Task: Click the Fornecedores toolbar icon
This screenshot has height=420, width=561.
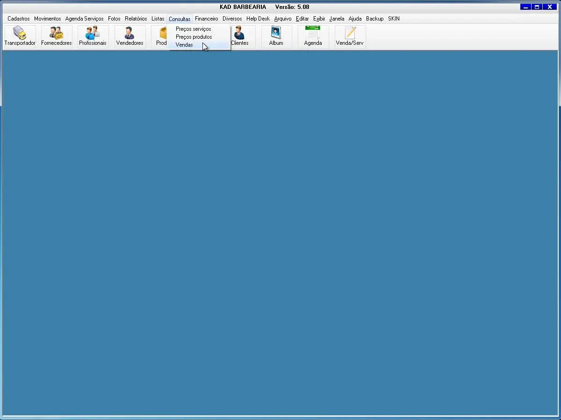Action: tap(56, 36)
